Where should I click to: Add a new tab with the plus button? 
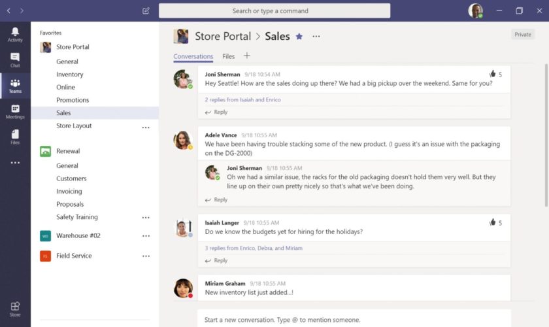point(246,56)
